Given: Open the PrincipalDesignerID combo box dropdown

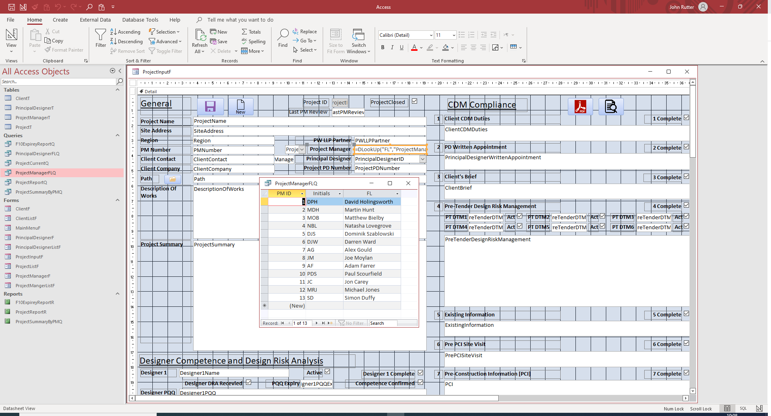Looking at the screenshot, I should 423,159.
